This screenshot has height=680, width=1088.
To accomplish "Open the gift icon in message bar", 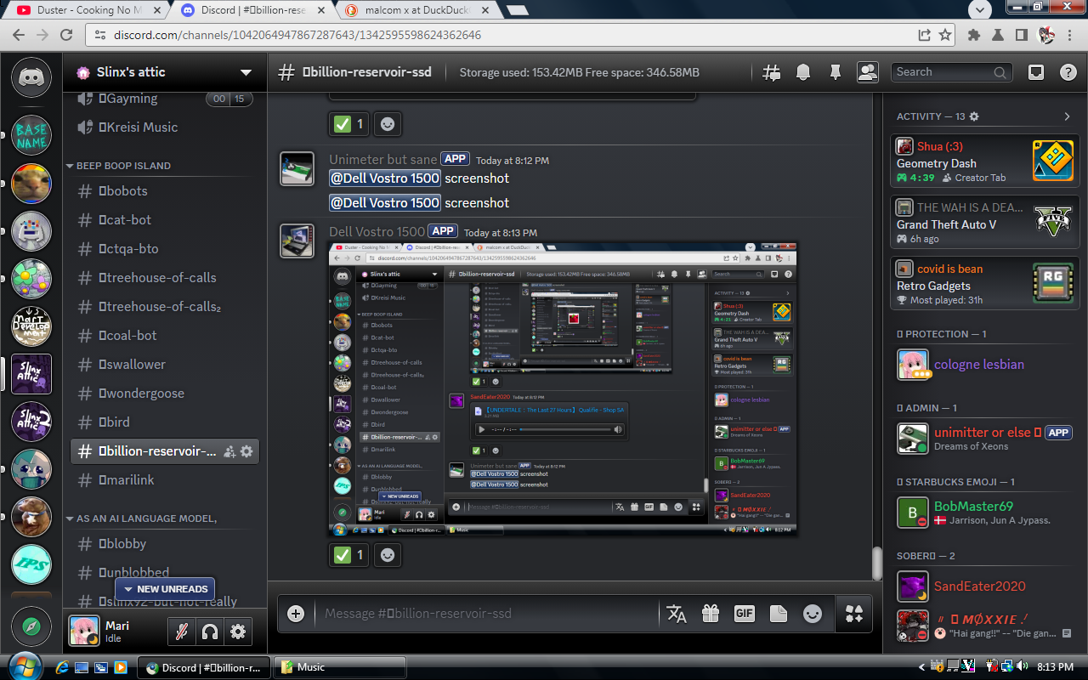I will pos(710,614).
